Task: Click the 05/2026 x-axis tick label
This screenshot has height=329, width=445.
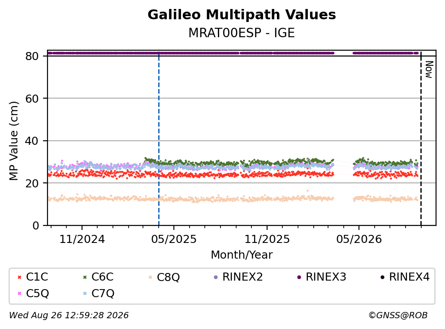Action: (x=359, y=239)
